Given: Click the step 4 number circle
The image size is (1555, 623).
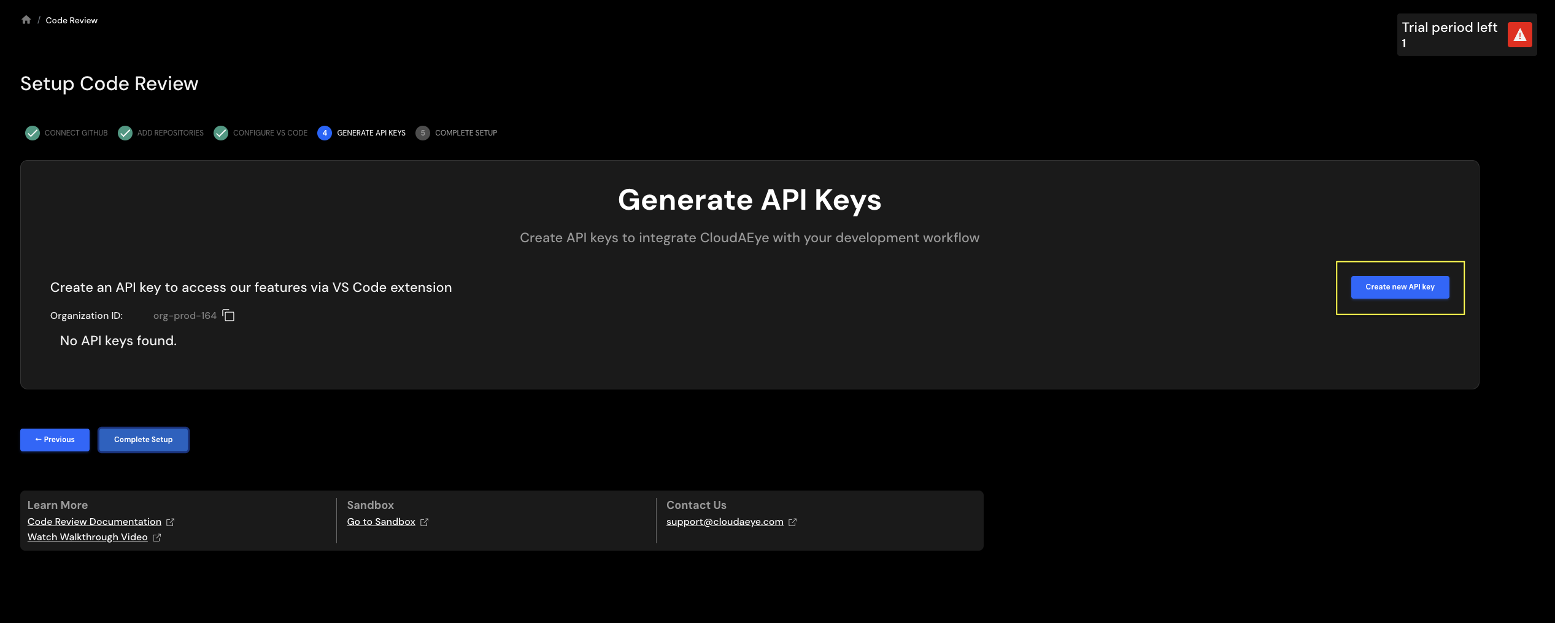Looking at the screenshot, I should [325, 133].
